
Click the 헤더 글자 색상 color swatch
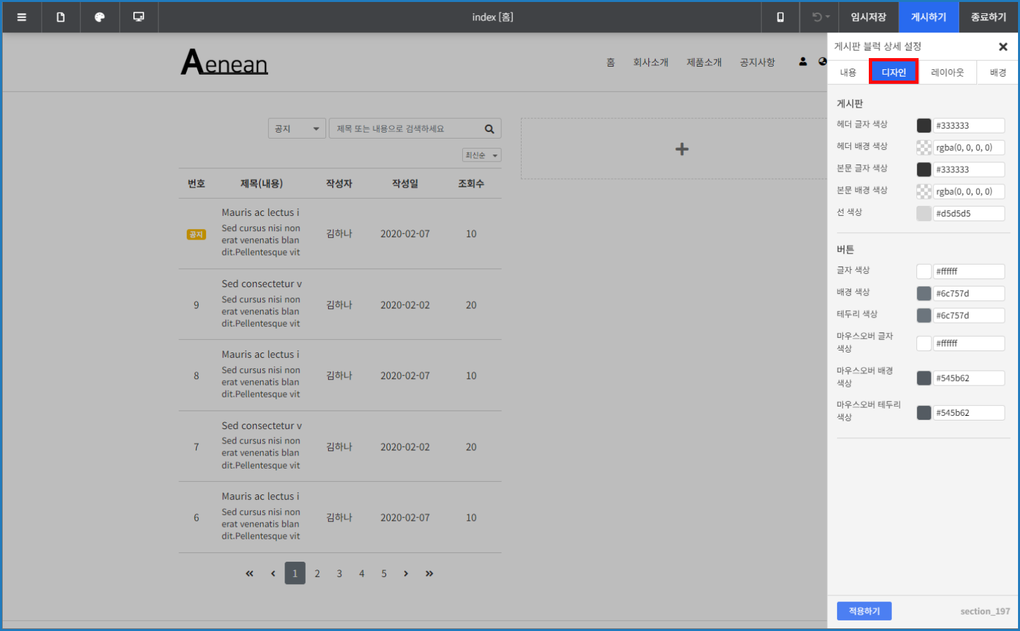924,125
